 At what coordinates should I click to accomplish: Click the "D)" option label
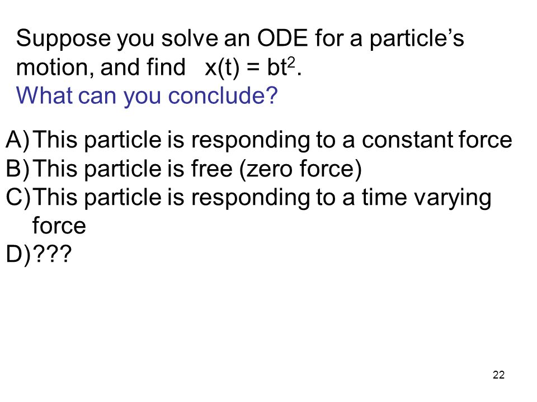coord(18,255)
